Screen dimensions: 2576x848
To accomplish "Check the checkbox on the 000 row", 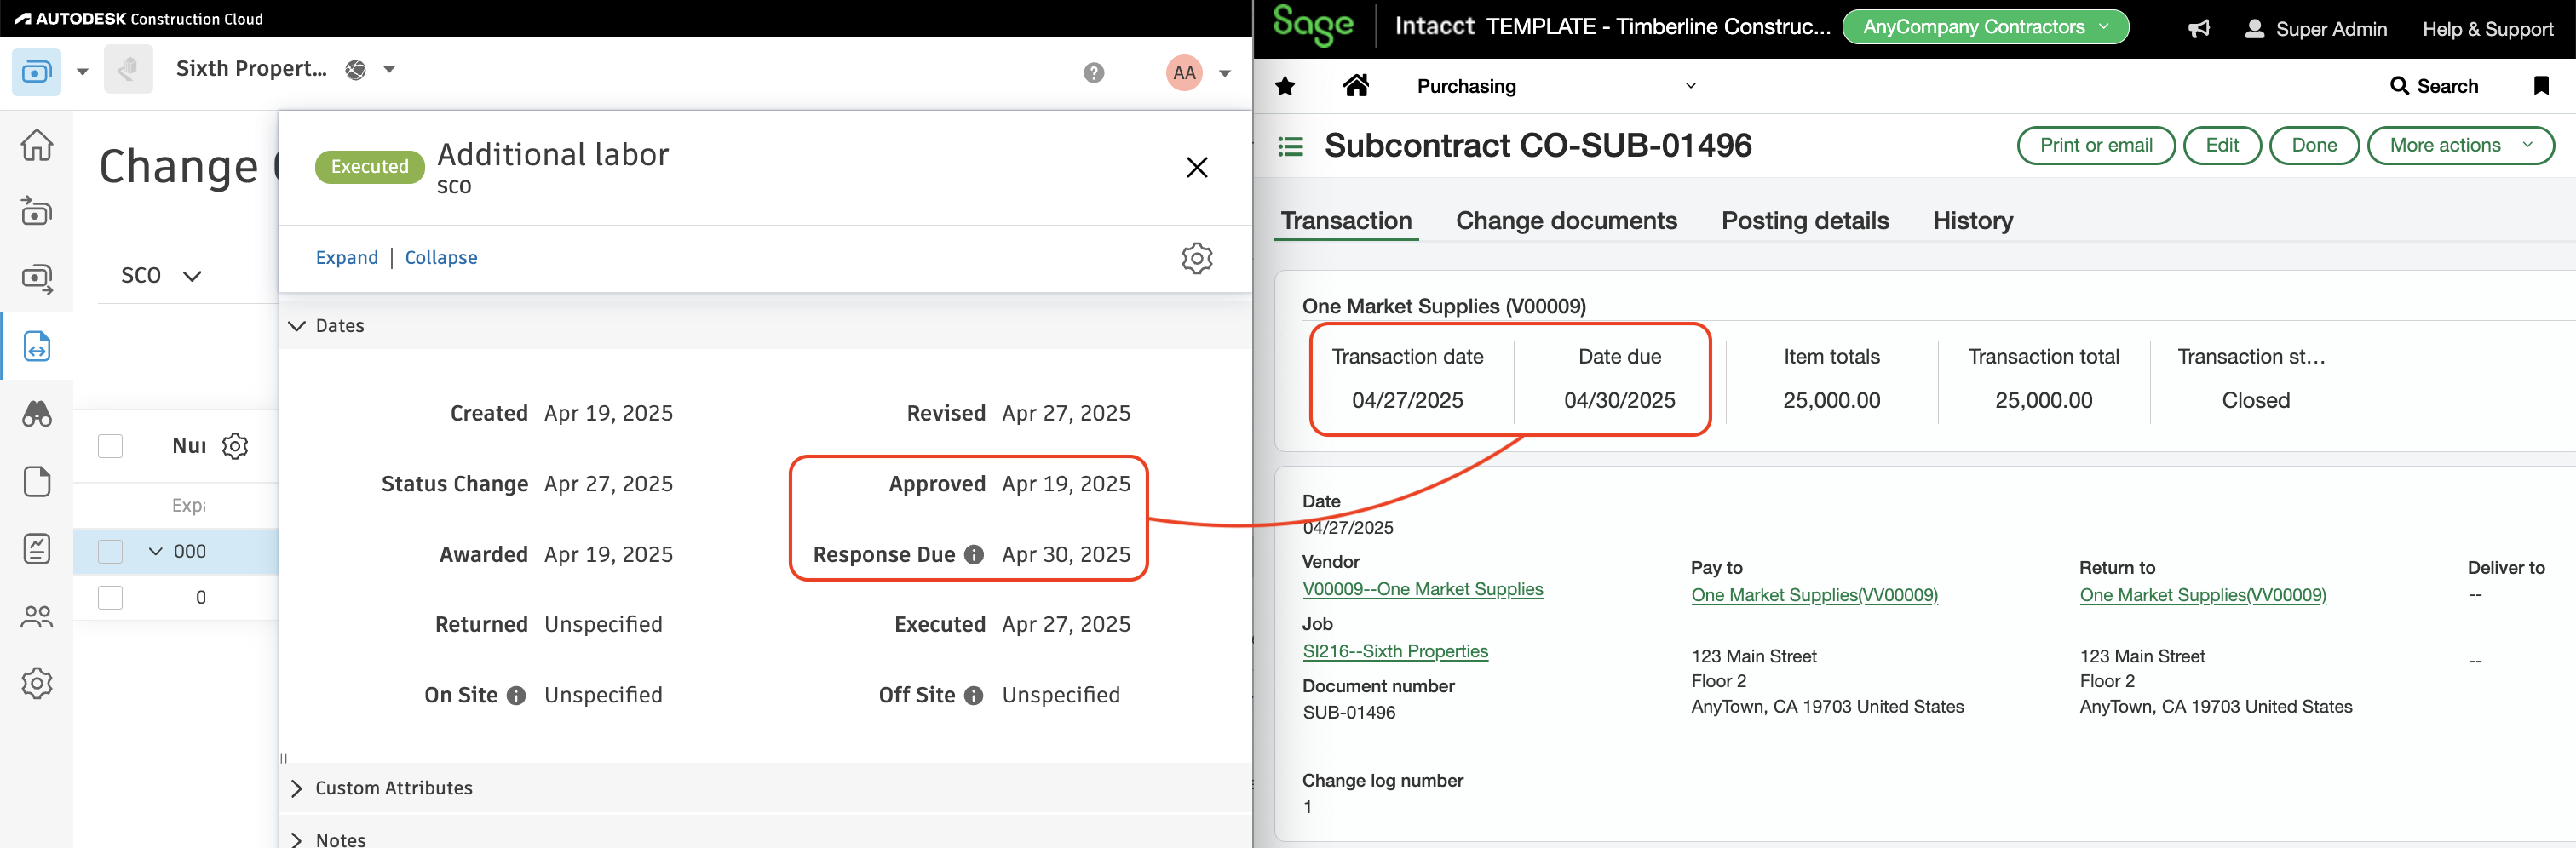I will tap(110, 552).
